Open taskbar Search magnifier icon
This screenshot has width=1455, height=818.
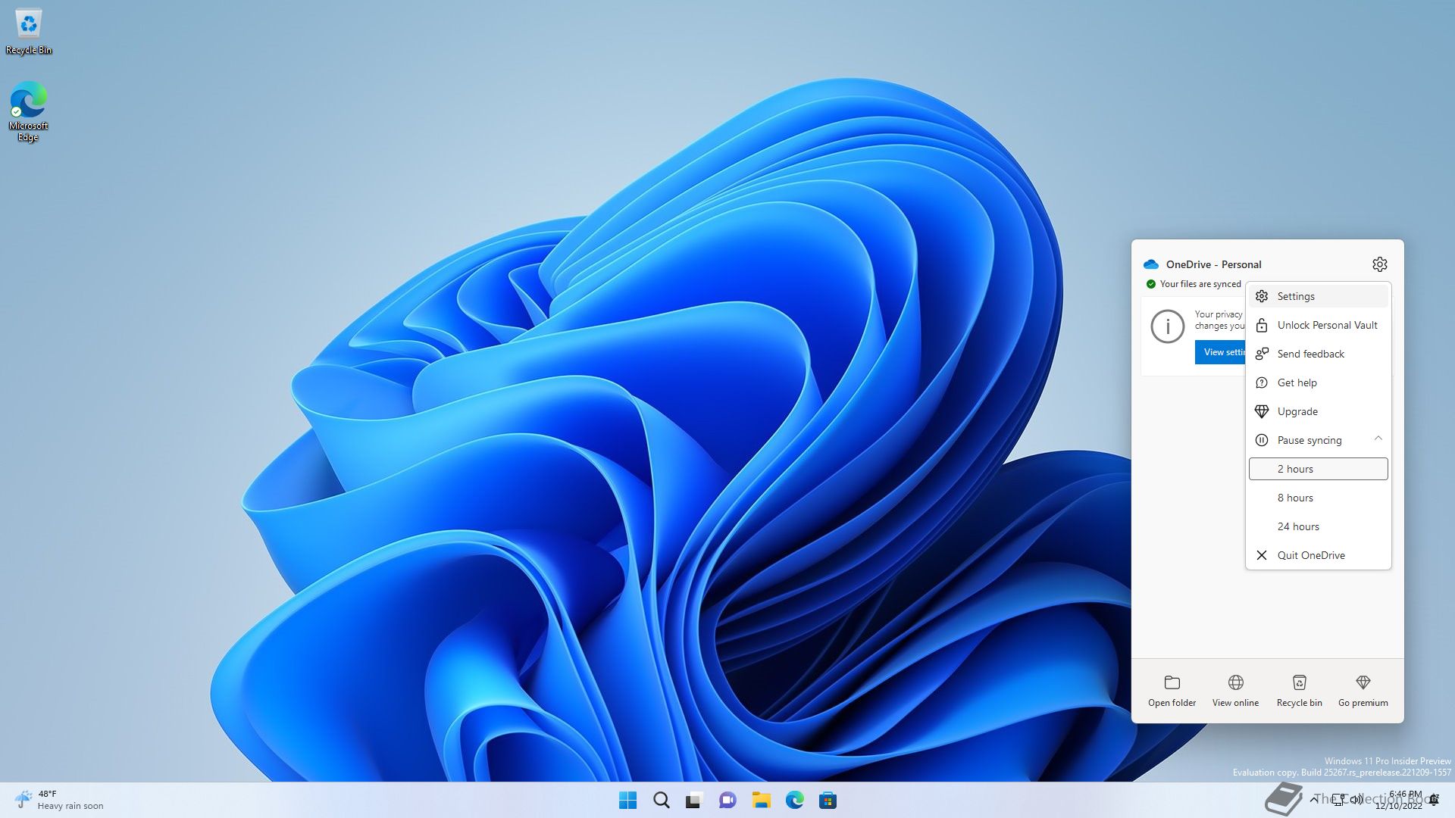click(661, 800)
